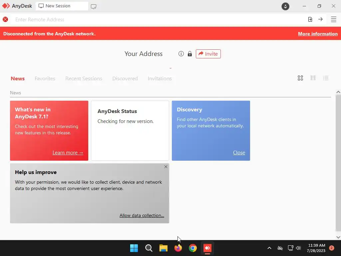Open the Discovered tab
This screenshot has height=256, width=341.
tap(125, 79)
